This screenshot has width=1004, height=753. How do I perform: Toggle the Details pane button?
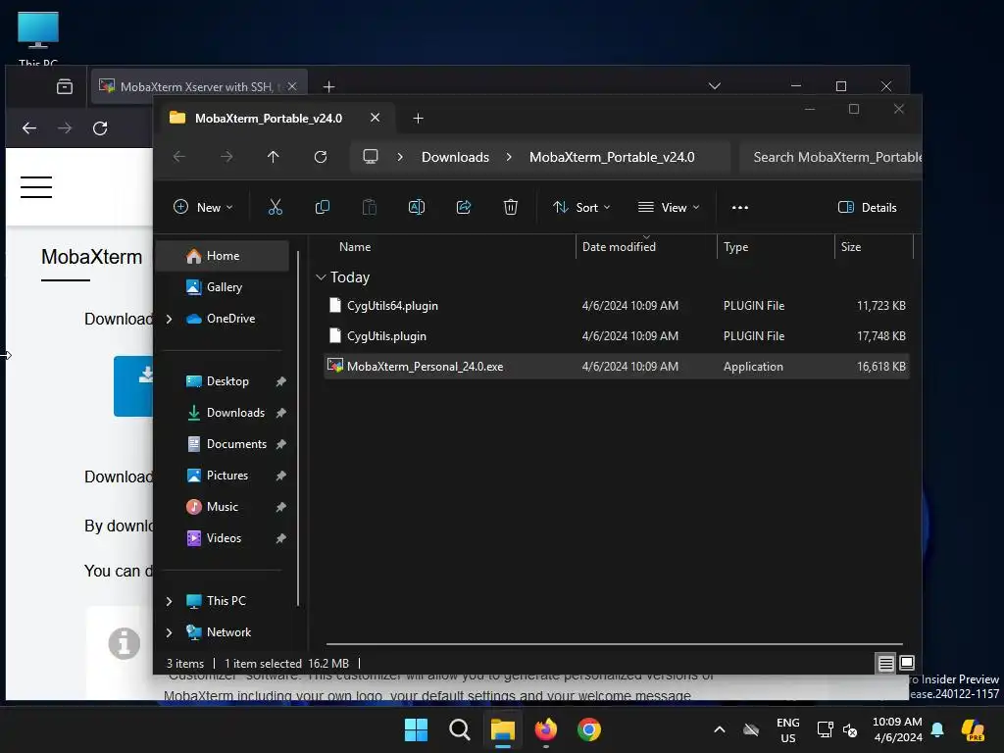868,208
